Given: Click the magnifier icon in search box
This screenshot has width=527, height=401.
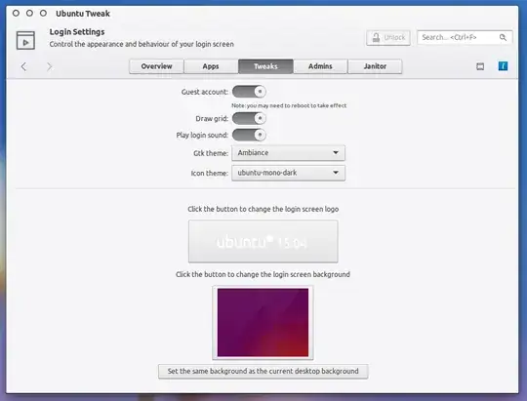Looking at the screenshot, I should [503, 37].
